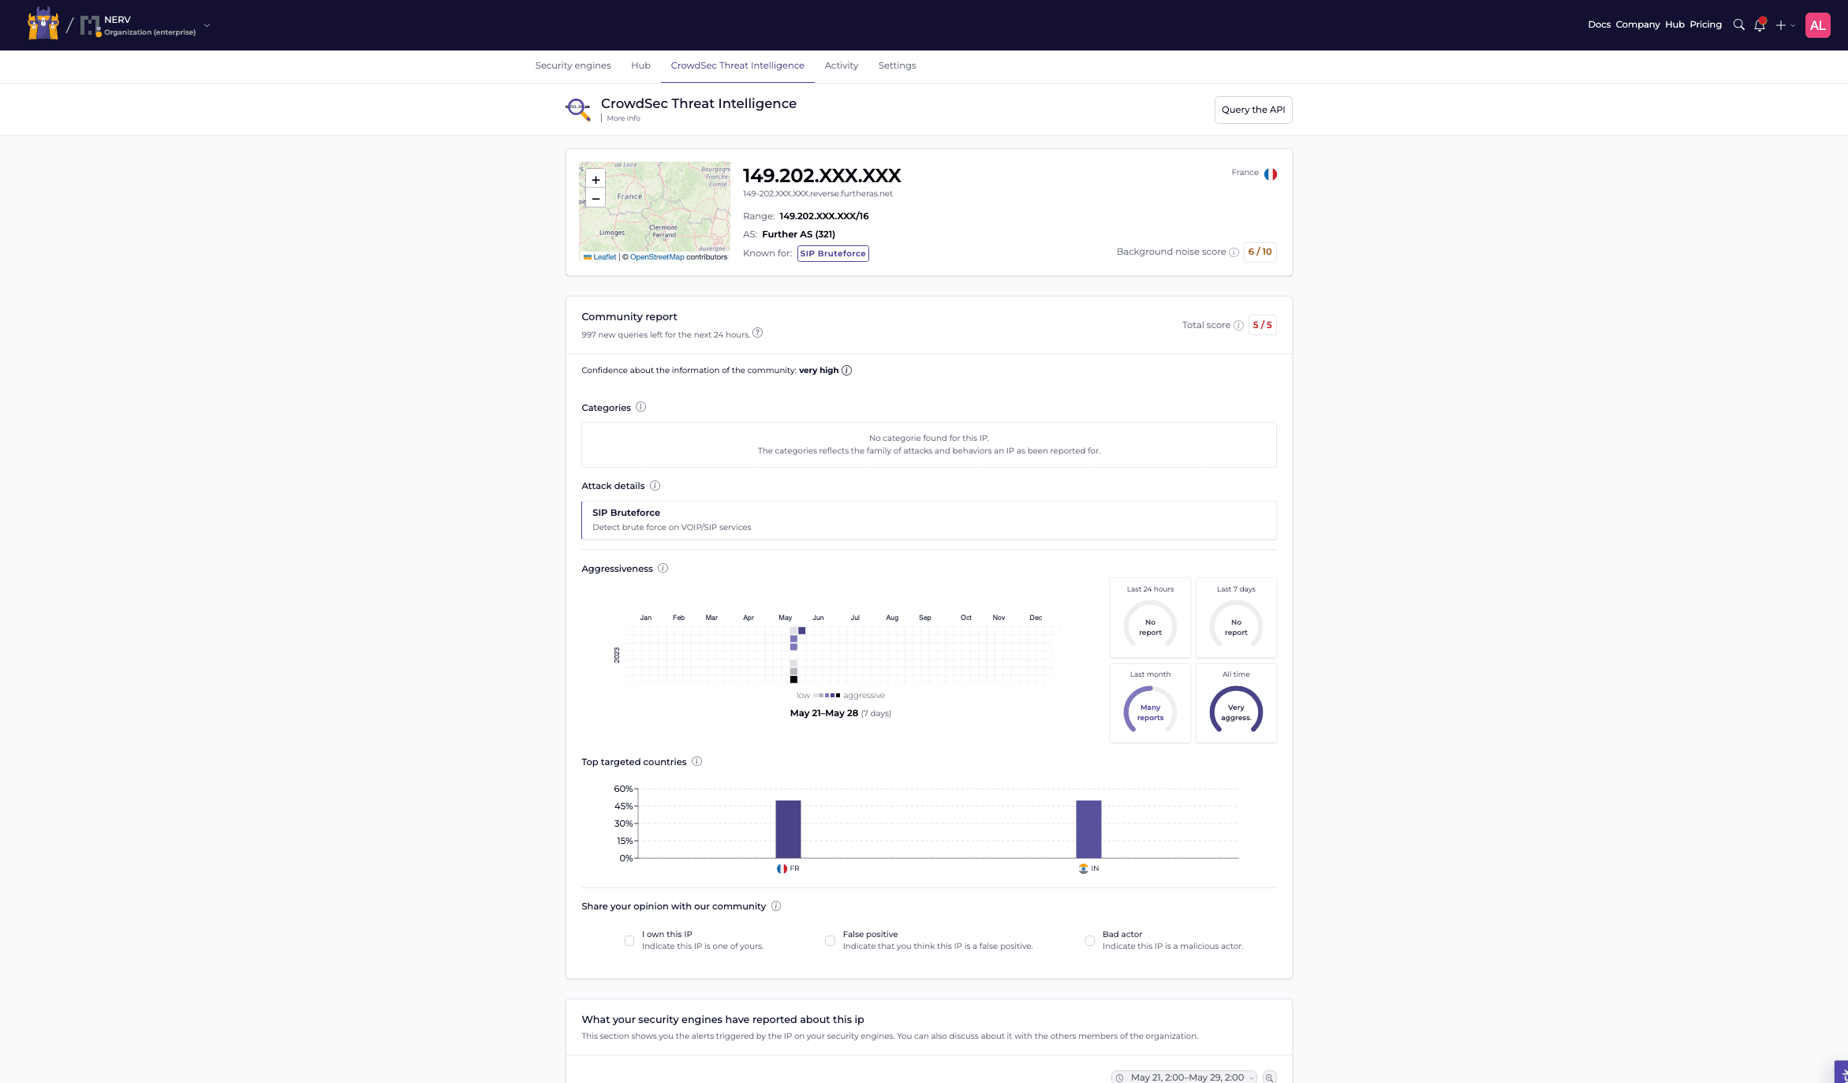Image resolution: width=1848 pixels, height=1083 pixels.
Task: Click the 5 / 5 total score badge
Action: coord(1262,325)
